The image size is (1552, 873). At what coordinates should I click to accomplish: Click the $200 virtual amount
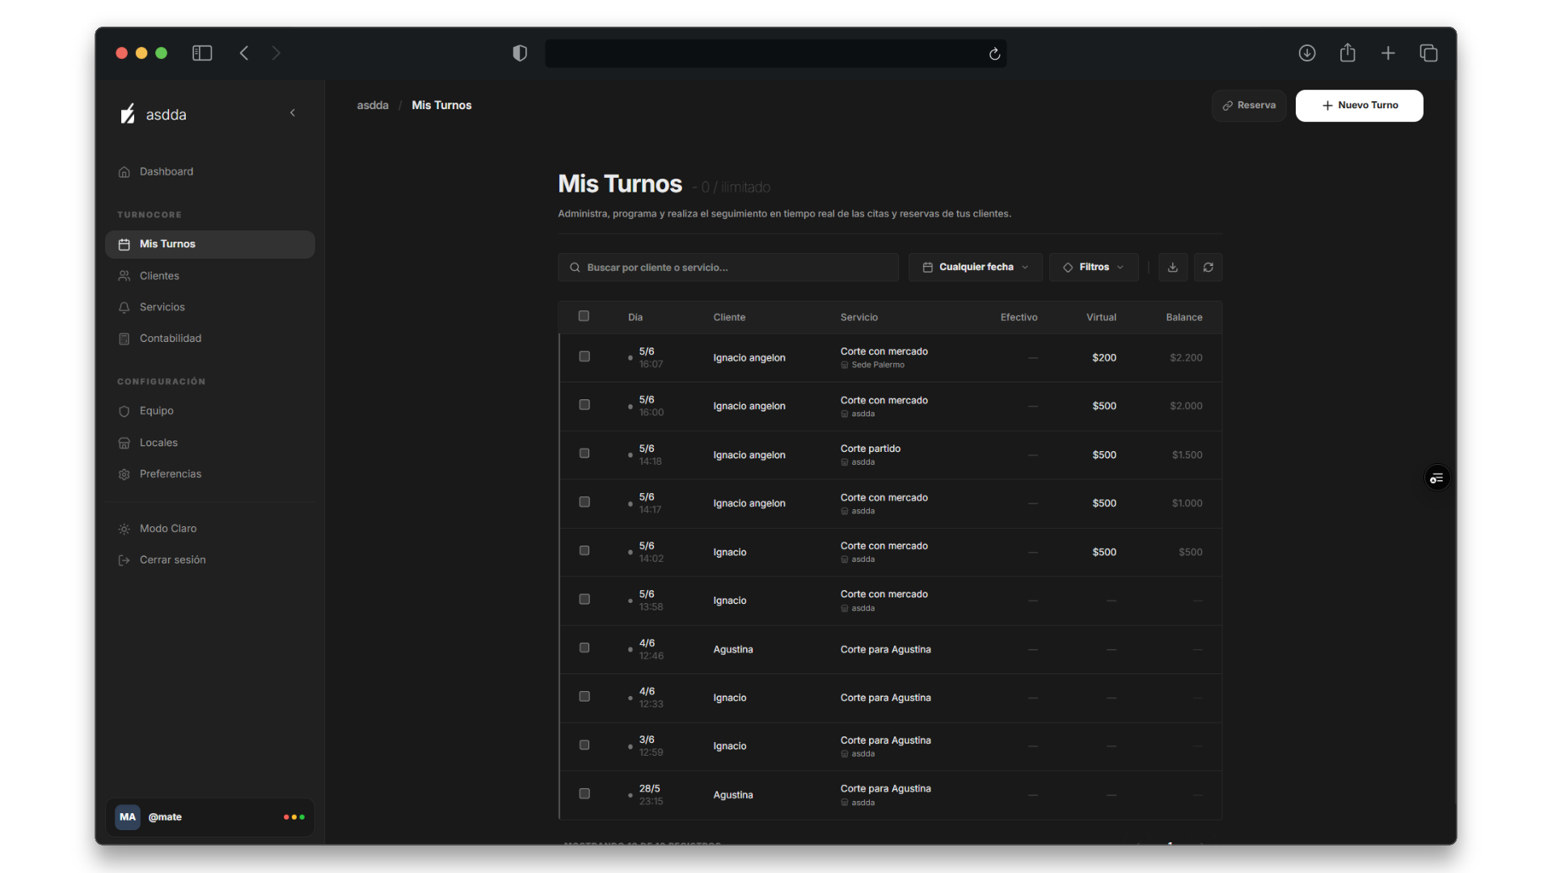1104,357
